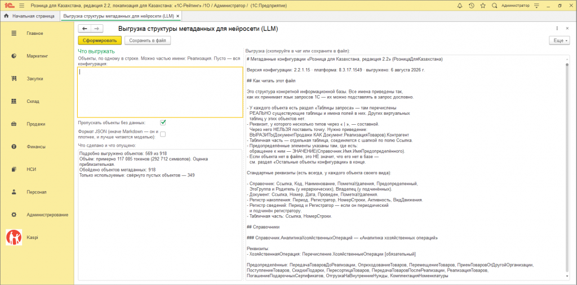Viewport: 577px width, 285px height.
Task: Open the Еще dropdown menu
Action: [x=559, y=40]
